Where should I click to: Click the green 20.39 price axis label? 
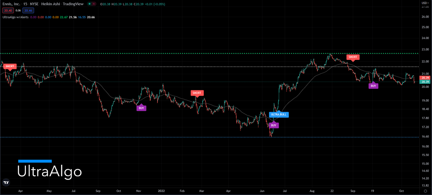425,82
